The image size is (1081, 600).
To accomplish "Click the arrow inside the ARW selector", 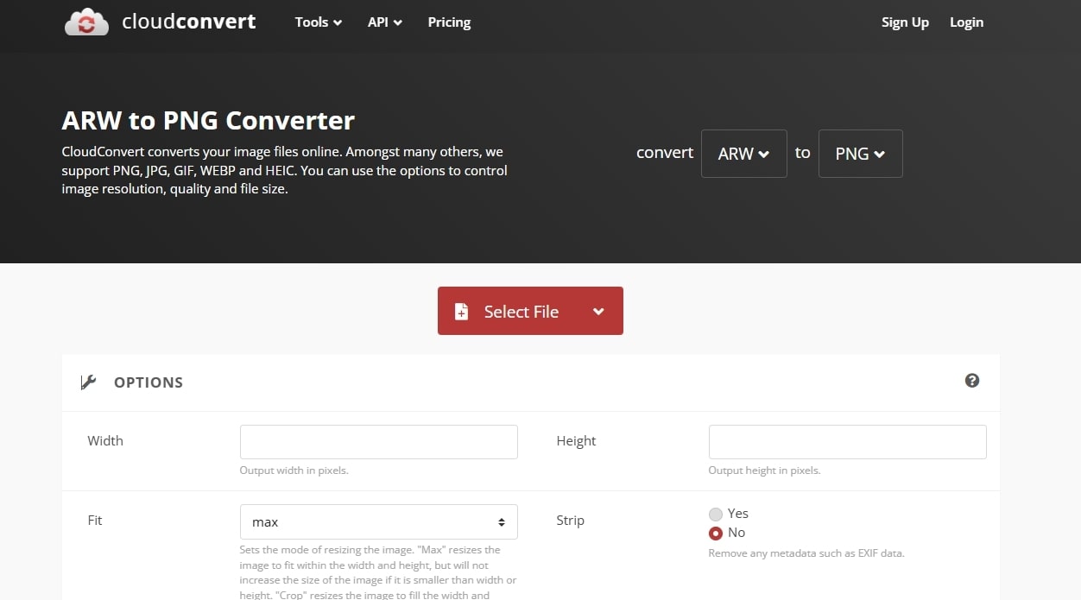I will tap(765, 154).
